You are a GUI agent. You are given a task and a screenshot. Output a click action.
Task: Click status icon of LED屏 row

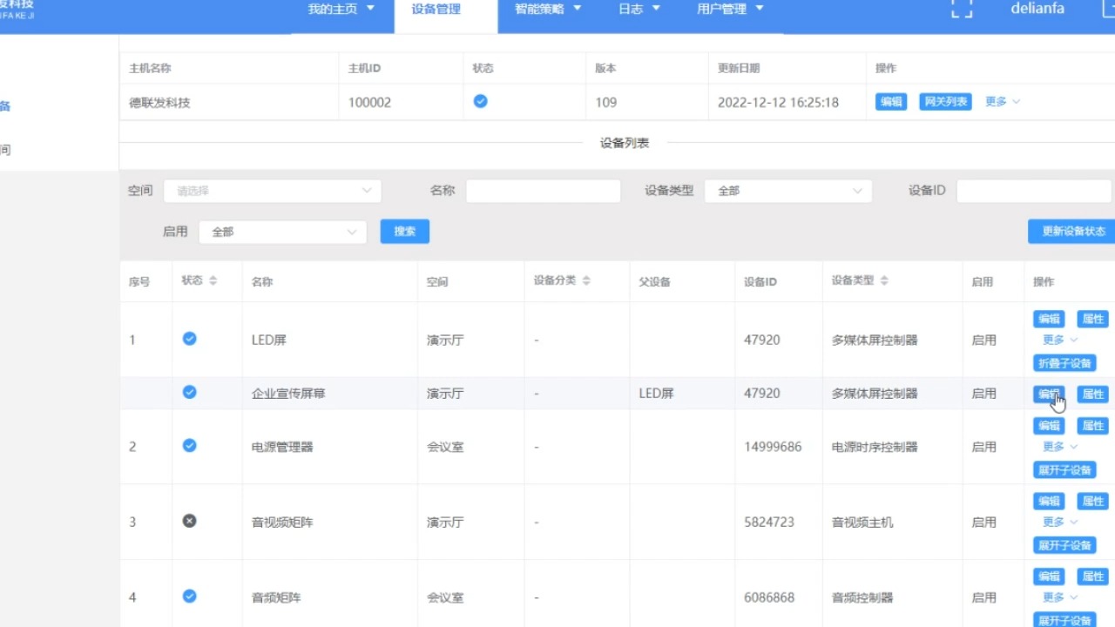coord(189,339)
